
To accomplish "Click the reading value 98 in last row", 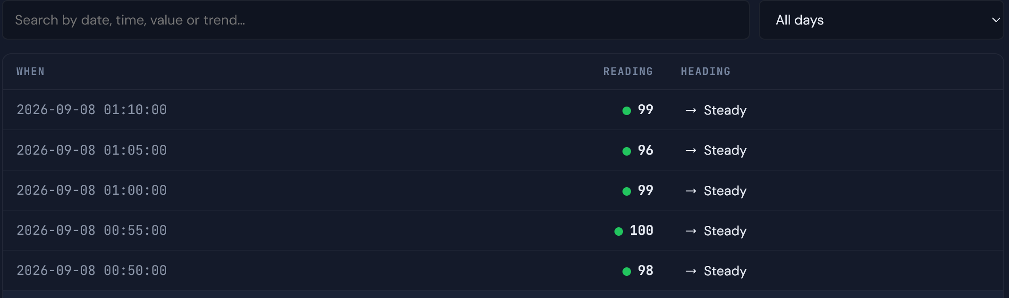I will tap(646, 271).
